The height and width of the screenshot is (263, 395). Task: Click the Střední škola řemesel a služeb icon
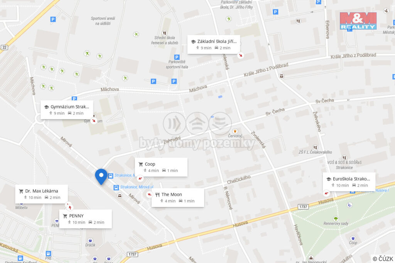pos(164,33)
